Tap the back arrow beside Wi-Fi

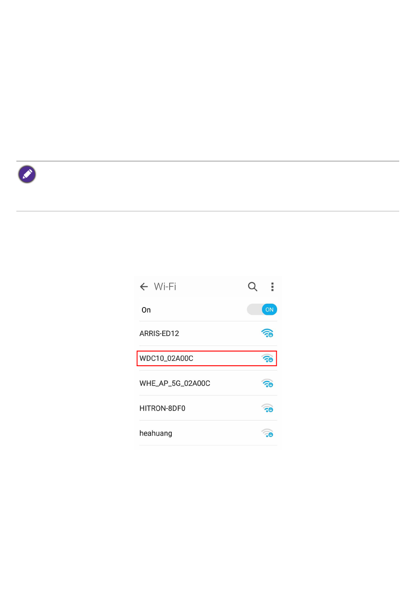coord(144,287)
